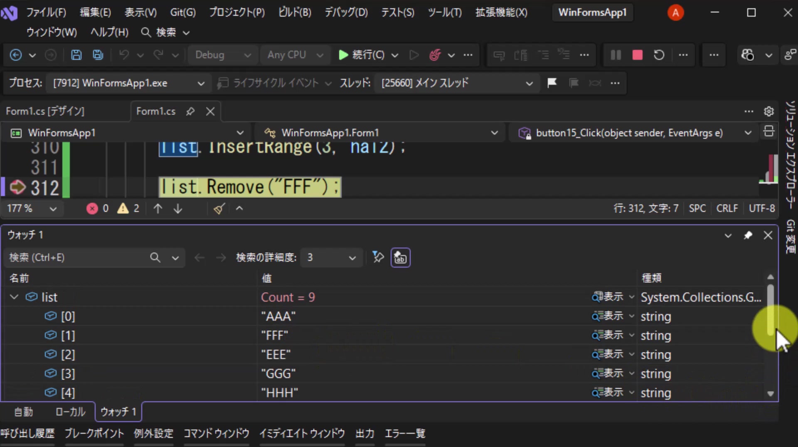Open editor settings gear icon
798x447 pixels.
point(769,111)
